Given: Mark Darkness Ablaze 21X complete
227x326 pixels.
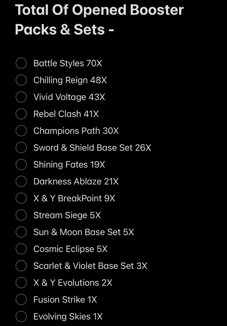Looking at the screenshot, I should tap(21, 181).
